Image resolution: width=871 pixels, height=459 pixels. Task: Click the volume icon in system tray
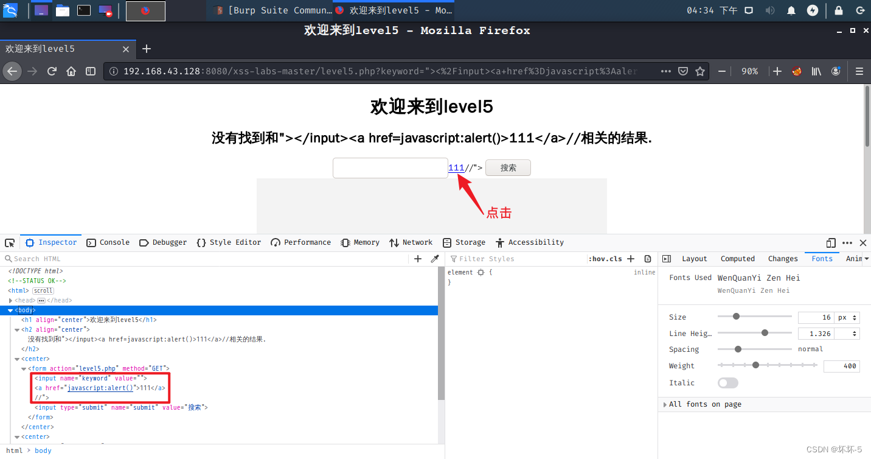(x=770, y=10)
